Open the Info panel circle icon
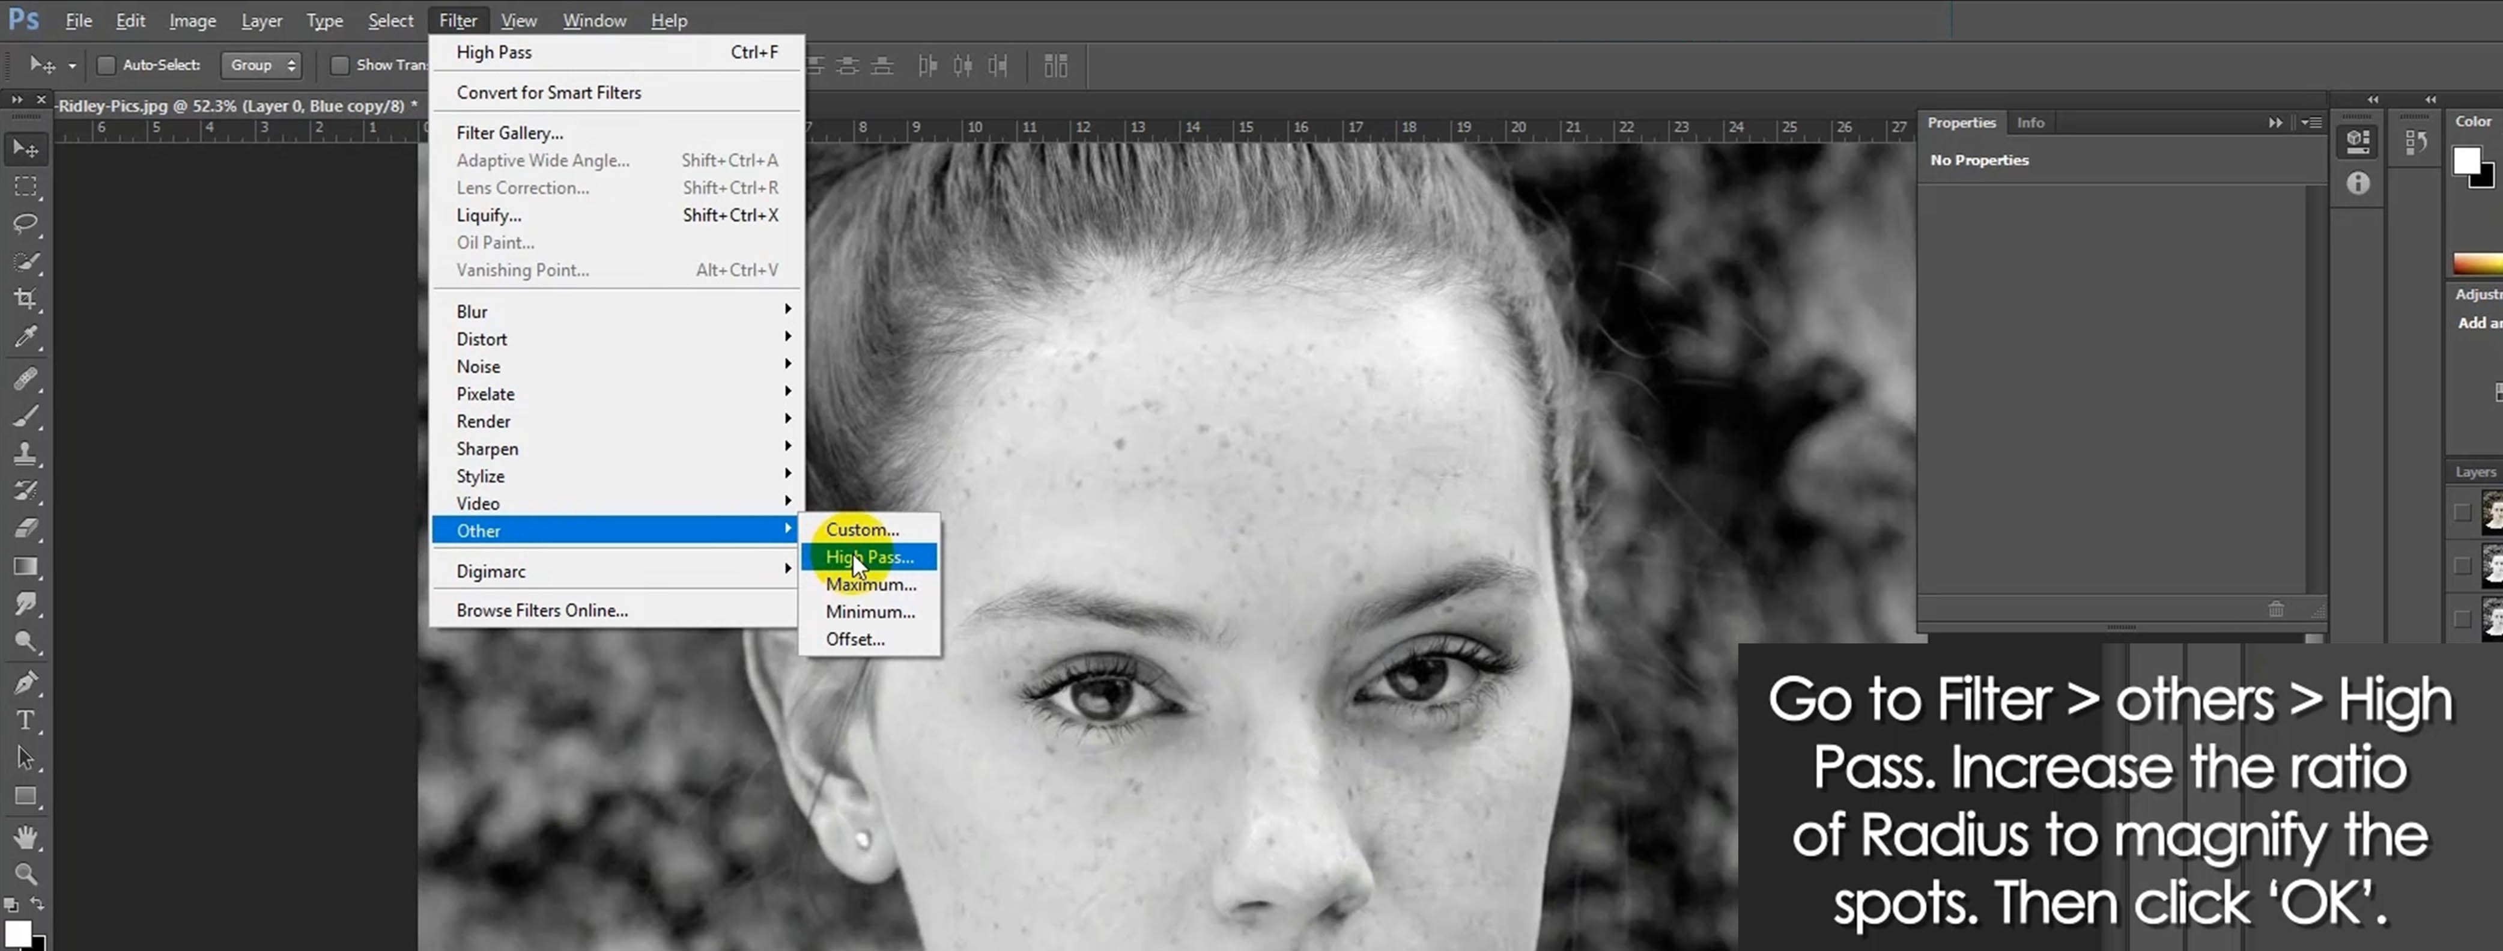Screen dimensions: 2503x951 [2358, 184]
